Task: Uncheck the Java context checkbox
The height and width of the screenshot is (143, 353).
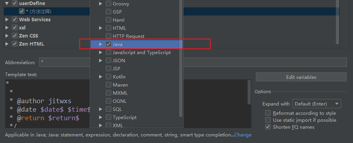Action: [x=108, y=44]
